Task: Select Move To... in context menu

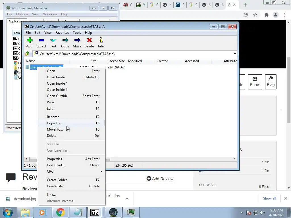Action: [71, 129]
